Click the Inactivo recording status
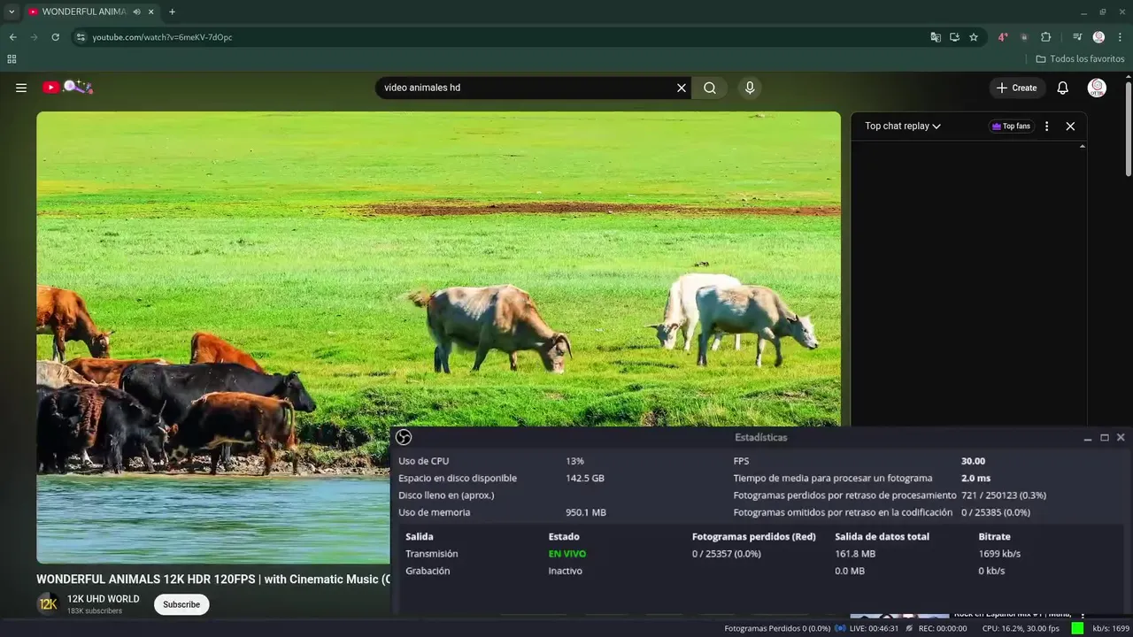 pos(566,571)
